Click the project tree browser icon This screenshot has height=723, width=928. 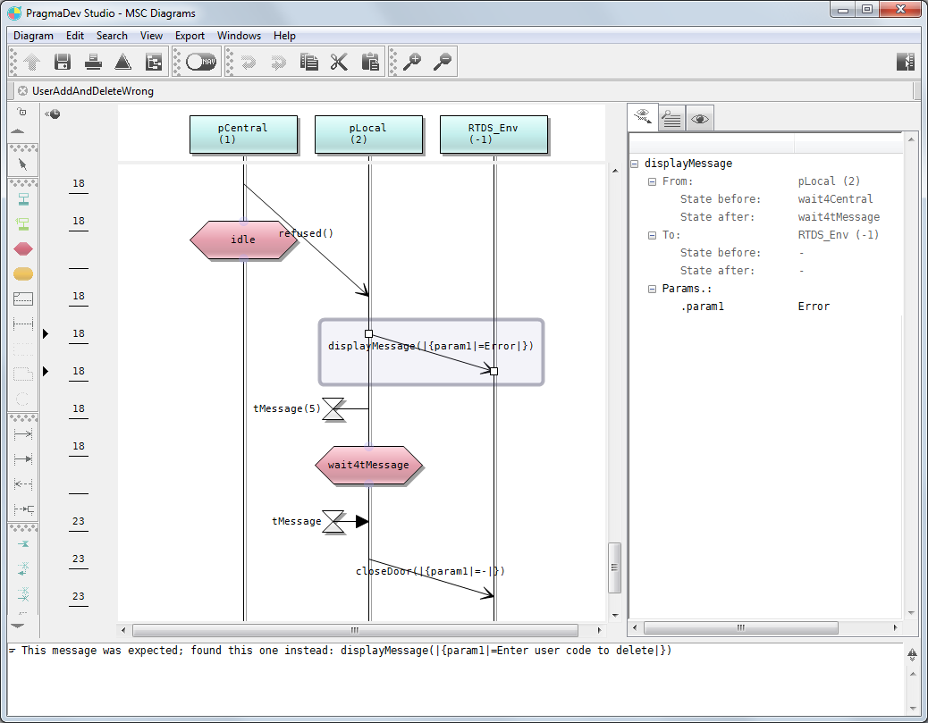pyautogui.click(x=154, y=62)
